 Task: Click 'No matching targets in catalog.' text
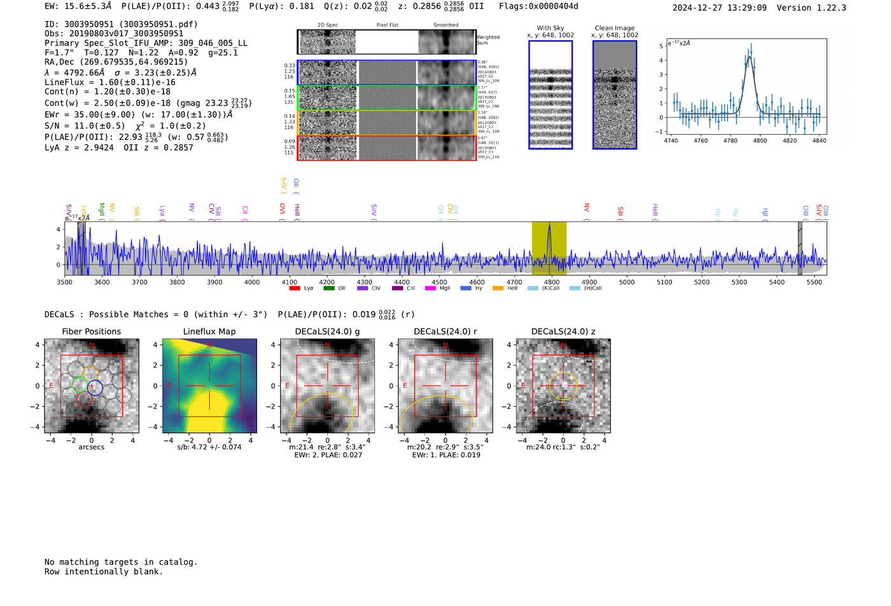pos(121,562)
